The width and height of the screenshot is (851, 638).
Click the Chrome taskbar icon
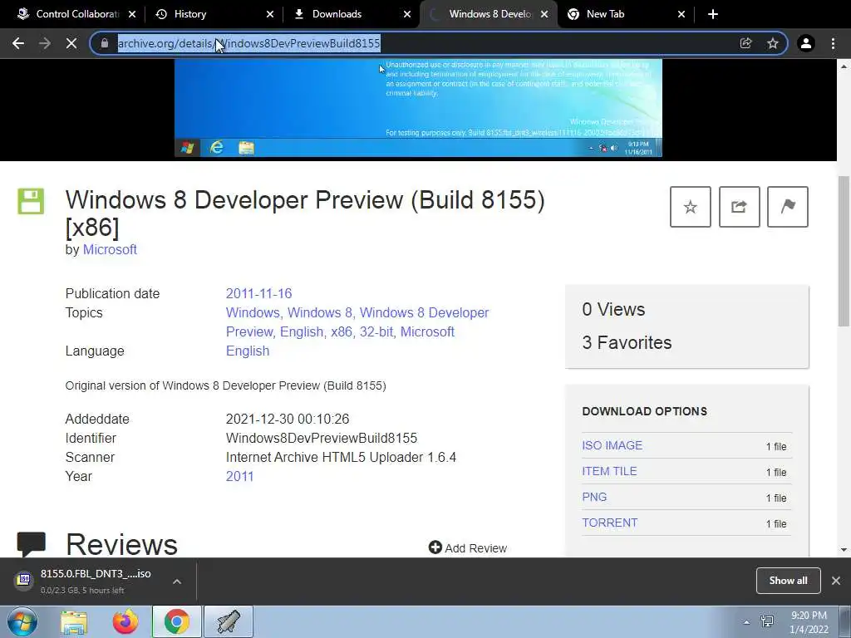(x=176, y=621)
